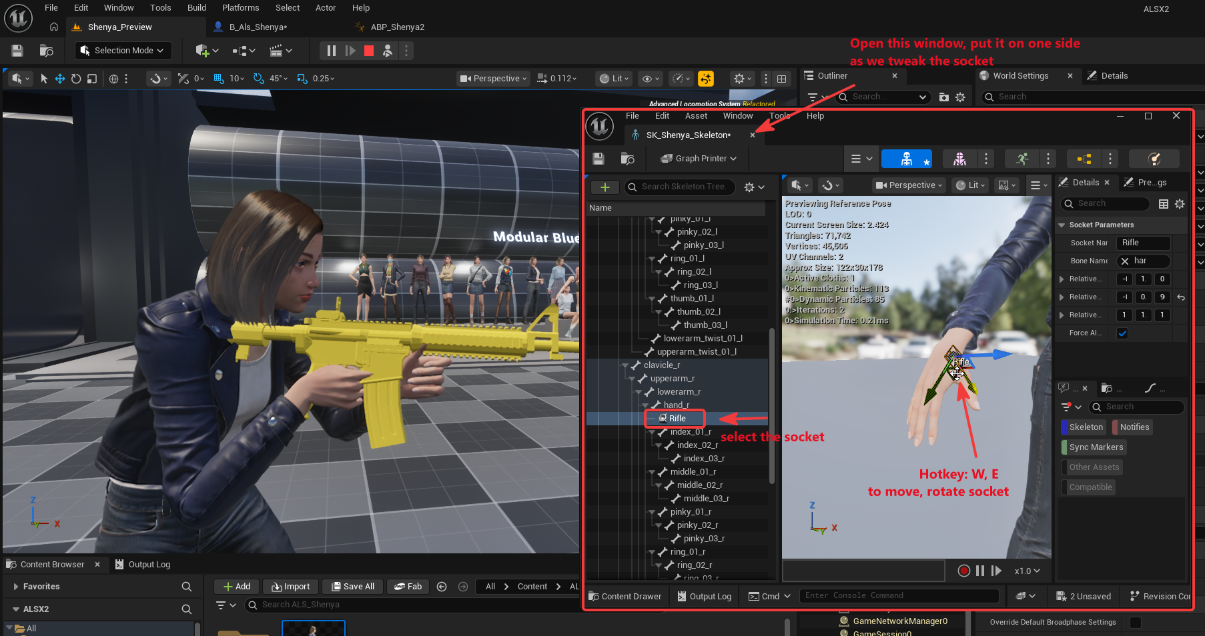This screenshot has width=1205, height=636.
Task: Click the eject/possess player icon
Action: [388, 51]
